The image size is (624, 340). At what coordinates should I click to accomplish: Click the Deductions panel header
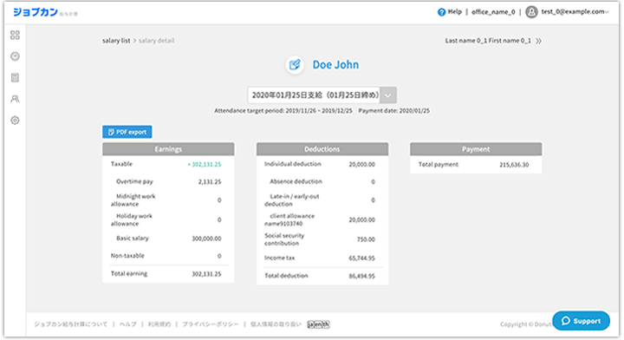[322, 149]
